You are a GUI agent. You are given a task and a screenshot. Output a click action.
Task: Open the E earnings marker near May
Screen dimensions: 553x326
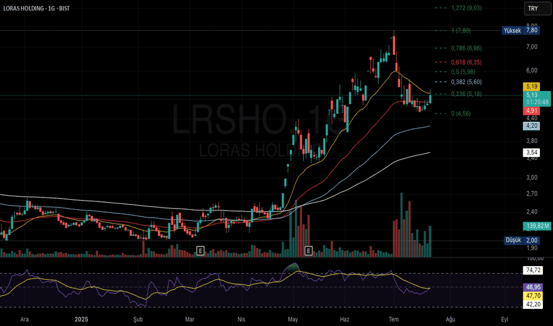click(309, 251)
